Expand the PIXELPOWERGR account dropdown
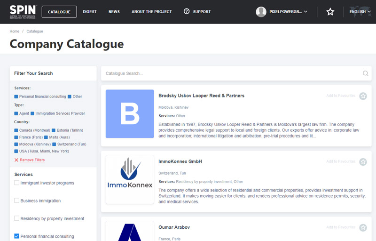The image size is (376, 241). 288,12
